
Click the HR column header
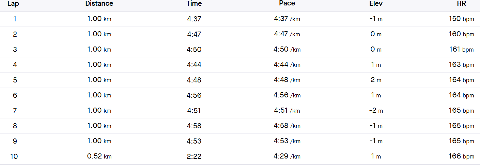[461, 4]
